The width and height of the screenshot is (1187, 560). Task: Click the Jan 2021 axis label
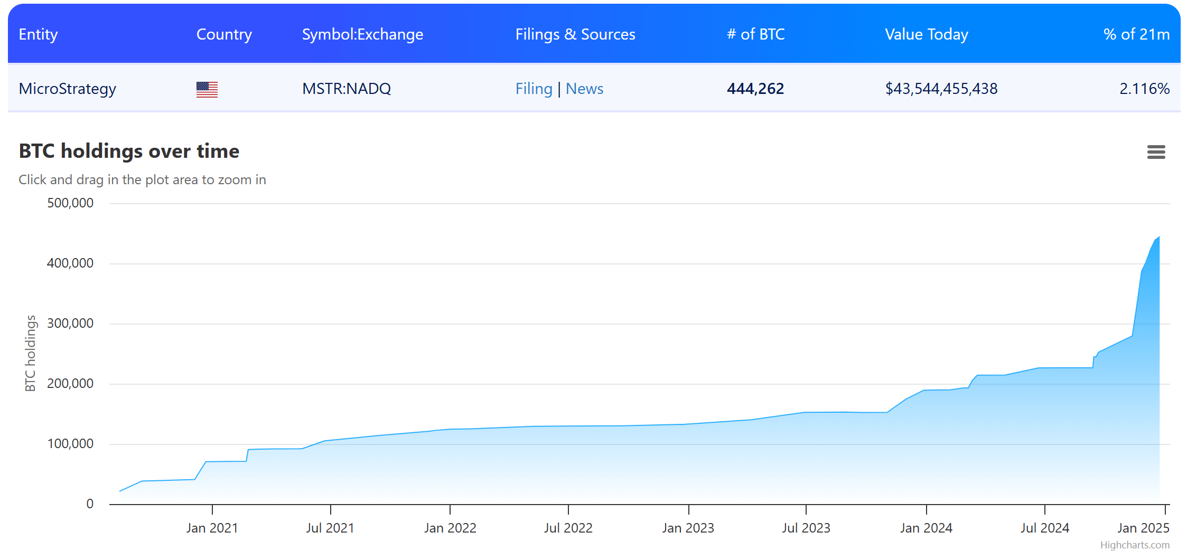coord(212,528)
